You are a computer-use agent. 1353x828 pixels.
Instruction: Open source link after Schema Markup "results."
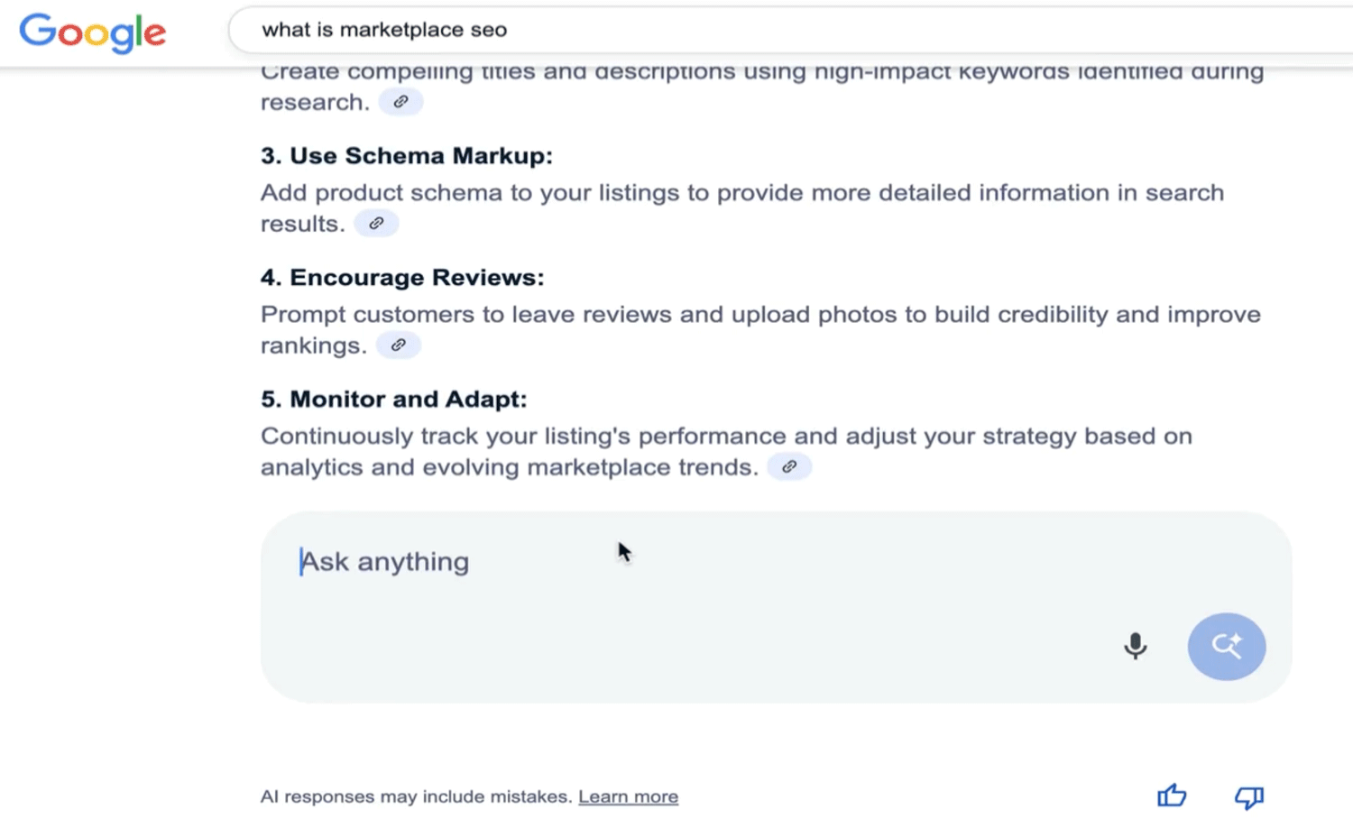376,224
